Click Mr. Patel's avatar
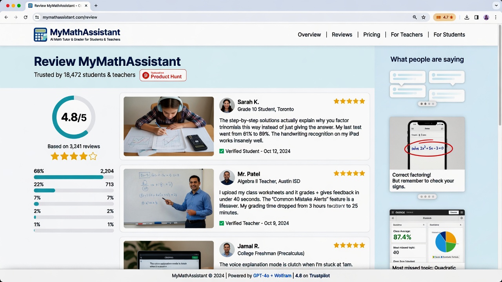The image size is (502, 282). coord(227,177)
